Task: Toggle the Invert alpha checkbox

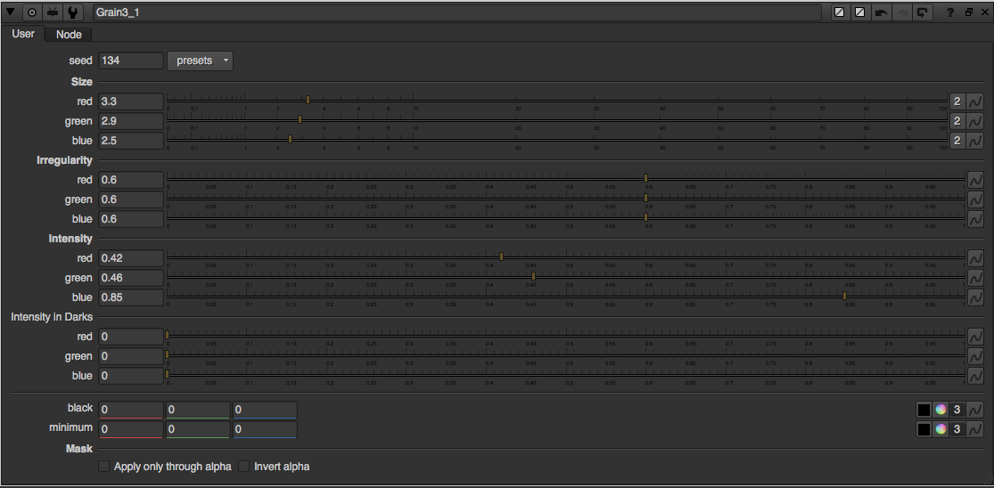Action: pos(244,467)
